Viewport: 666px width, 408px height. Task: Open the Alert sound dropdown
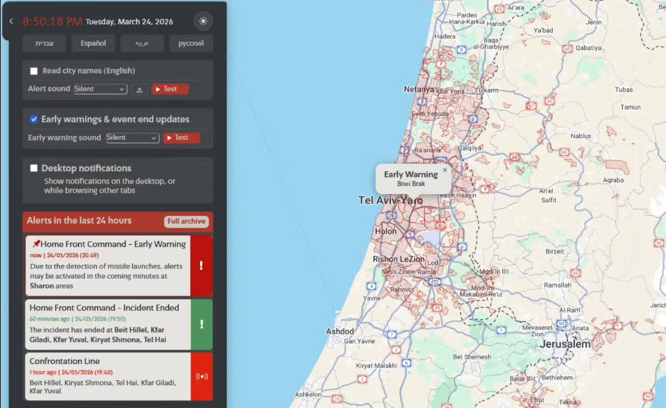point(100,89)
